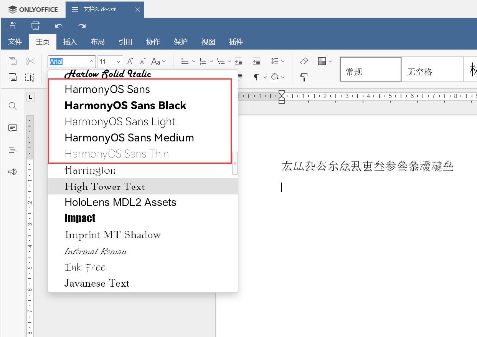This screenshot has width=477, height=337.
Task: Switch to the 插入 ribbon tab
Action: coord(70,42)
